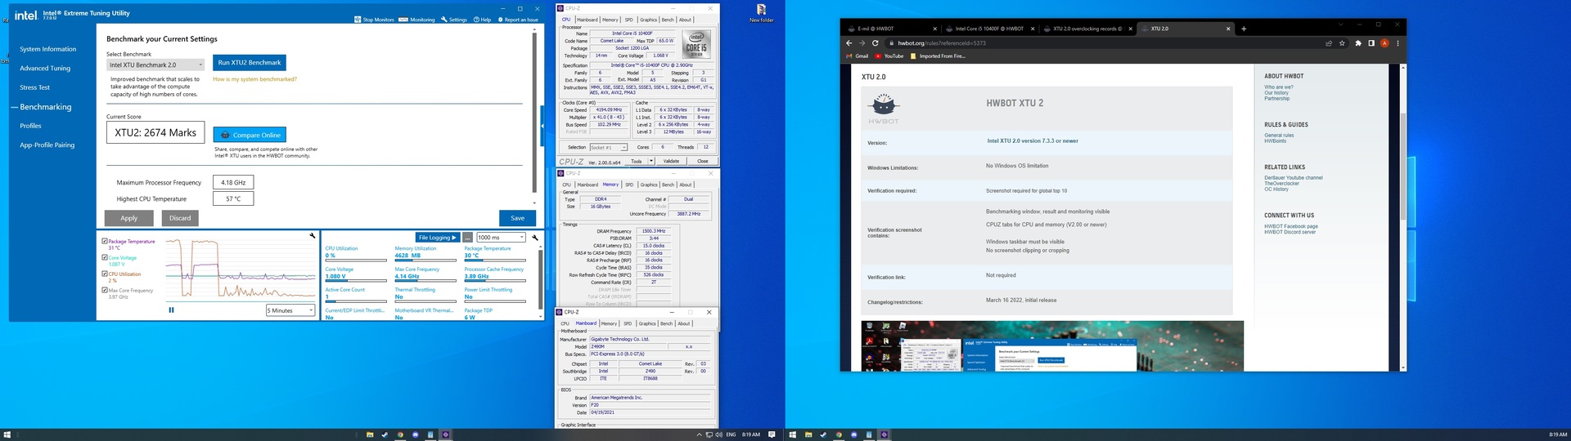Open Help in Intel XTU
The width and height of the screenshot is (1571, 441).
[x=482, y=20]
